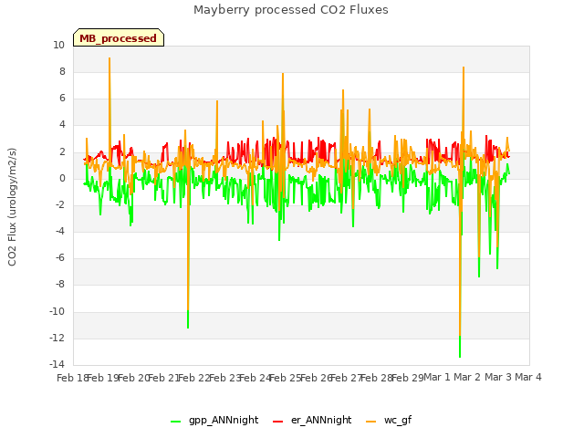Image resolution: width=584 pixels, height=438 pixels.
Task: Click the y-axis value '0'
Action: click(x=62, y=179)
